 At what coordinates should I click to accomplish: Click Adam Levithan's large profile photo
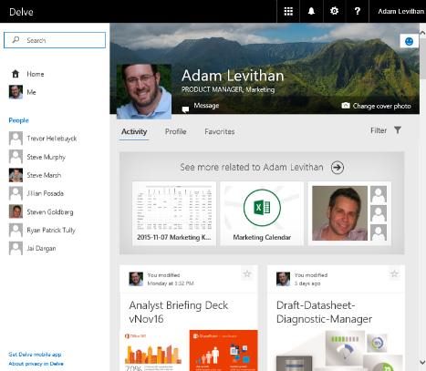pos(144,91)
